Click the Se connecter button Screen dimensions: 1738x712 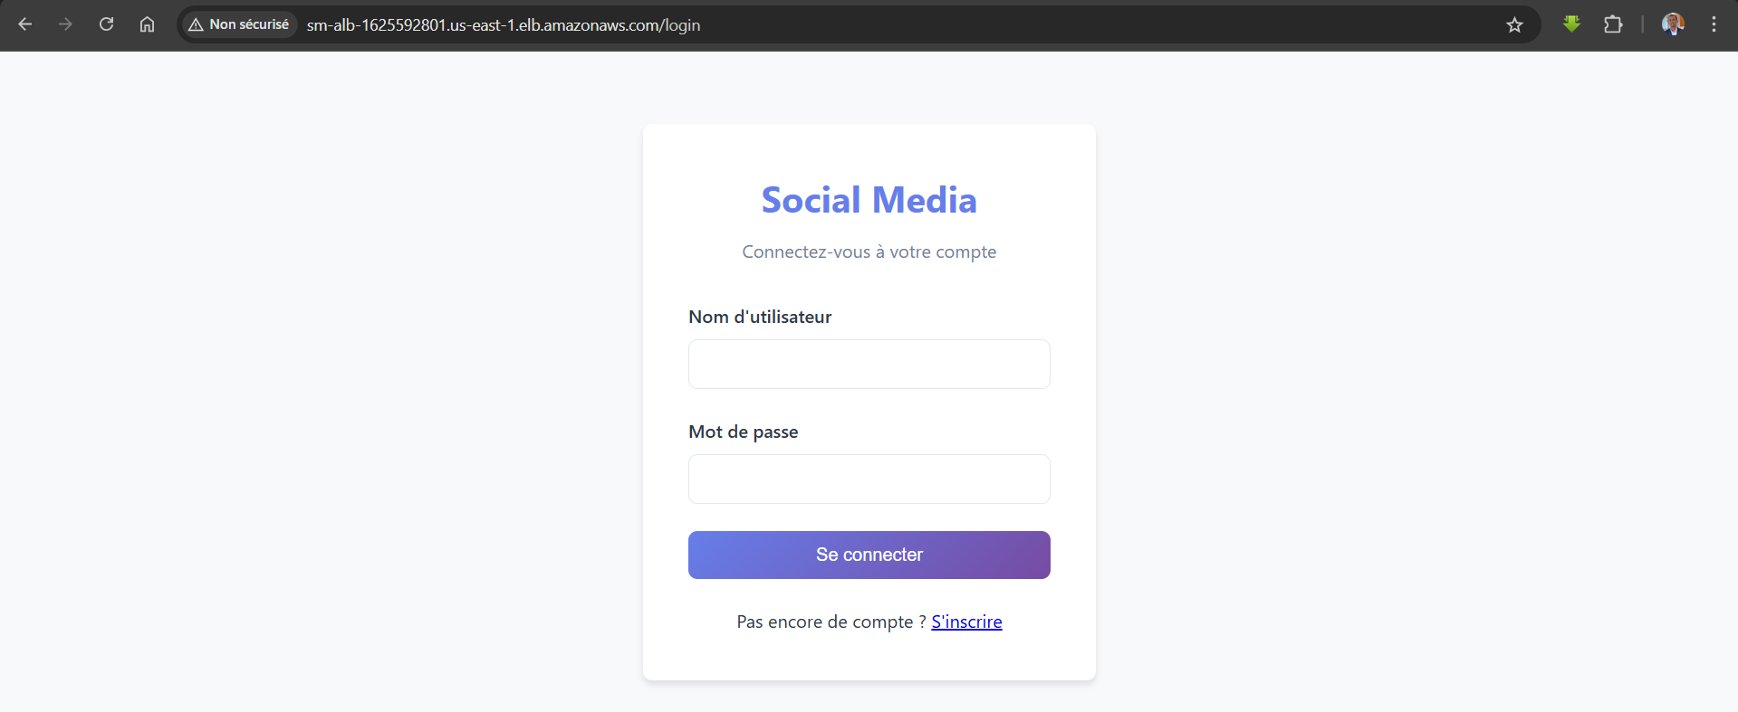point(869,555)
